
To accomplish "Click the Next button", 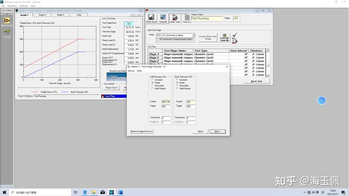I will pos(217,132).
